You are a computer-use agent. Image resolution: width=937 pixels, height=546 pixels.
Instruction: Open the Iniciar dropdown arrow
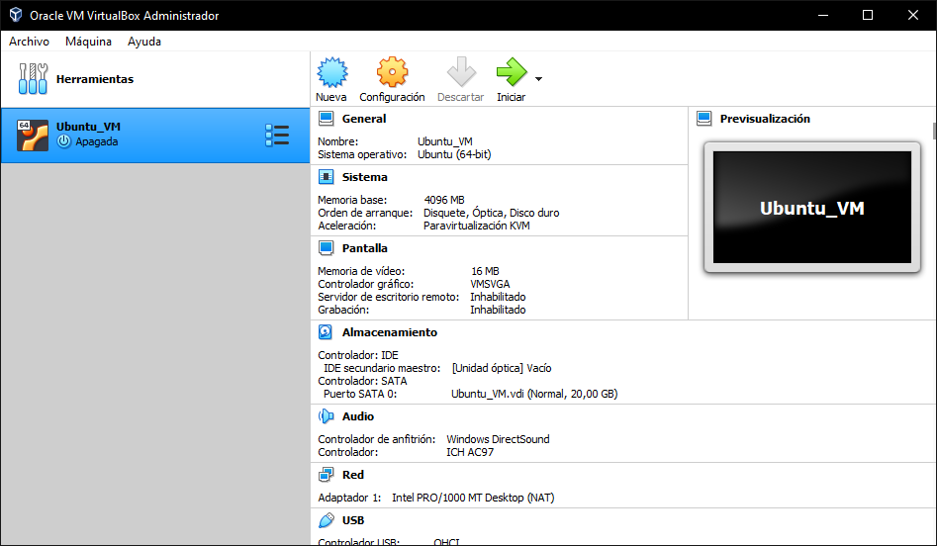pos(538,79)
